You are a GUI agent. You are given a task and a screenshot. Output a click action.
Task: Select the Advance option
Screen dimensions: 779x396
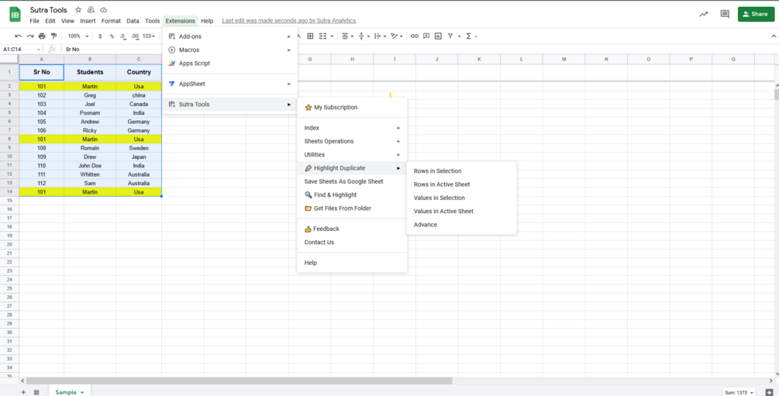click(461, 225)
